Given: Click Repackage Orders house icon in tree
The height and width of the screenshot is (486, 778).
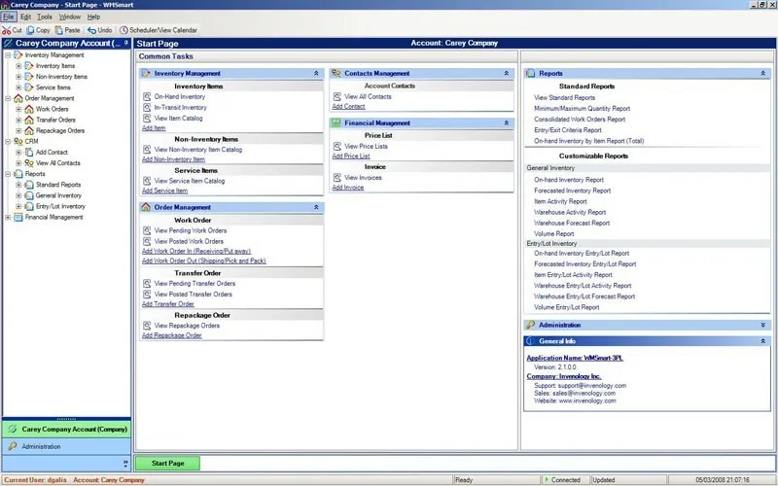Looking at the screenshot, I should (29, 131).
